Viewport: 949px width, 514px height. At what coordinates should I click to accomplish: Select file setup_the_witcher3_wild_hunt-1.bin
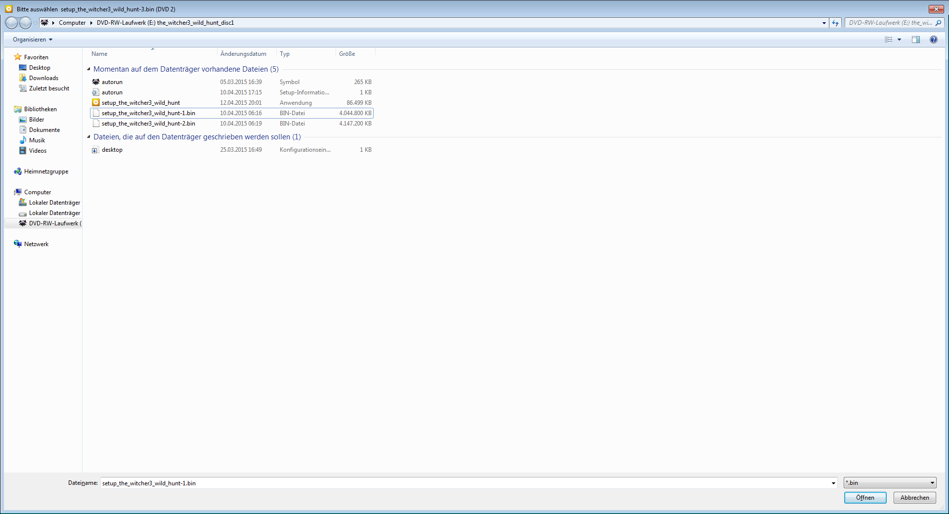(x=231, y=113)
